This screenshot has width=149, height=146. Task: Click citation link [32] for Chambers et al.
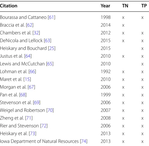[36, 33]
